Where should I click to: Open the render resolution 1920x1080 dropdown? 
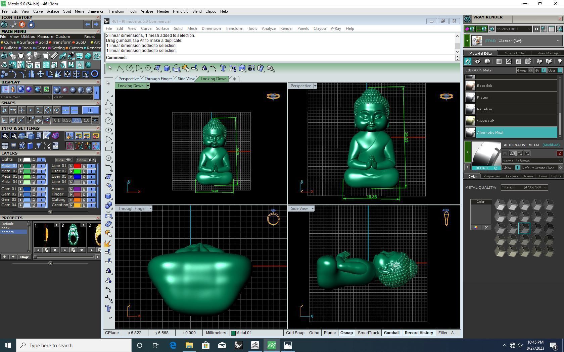(514, 29)
